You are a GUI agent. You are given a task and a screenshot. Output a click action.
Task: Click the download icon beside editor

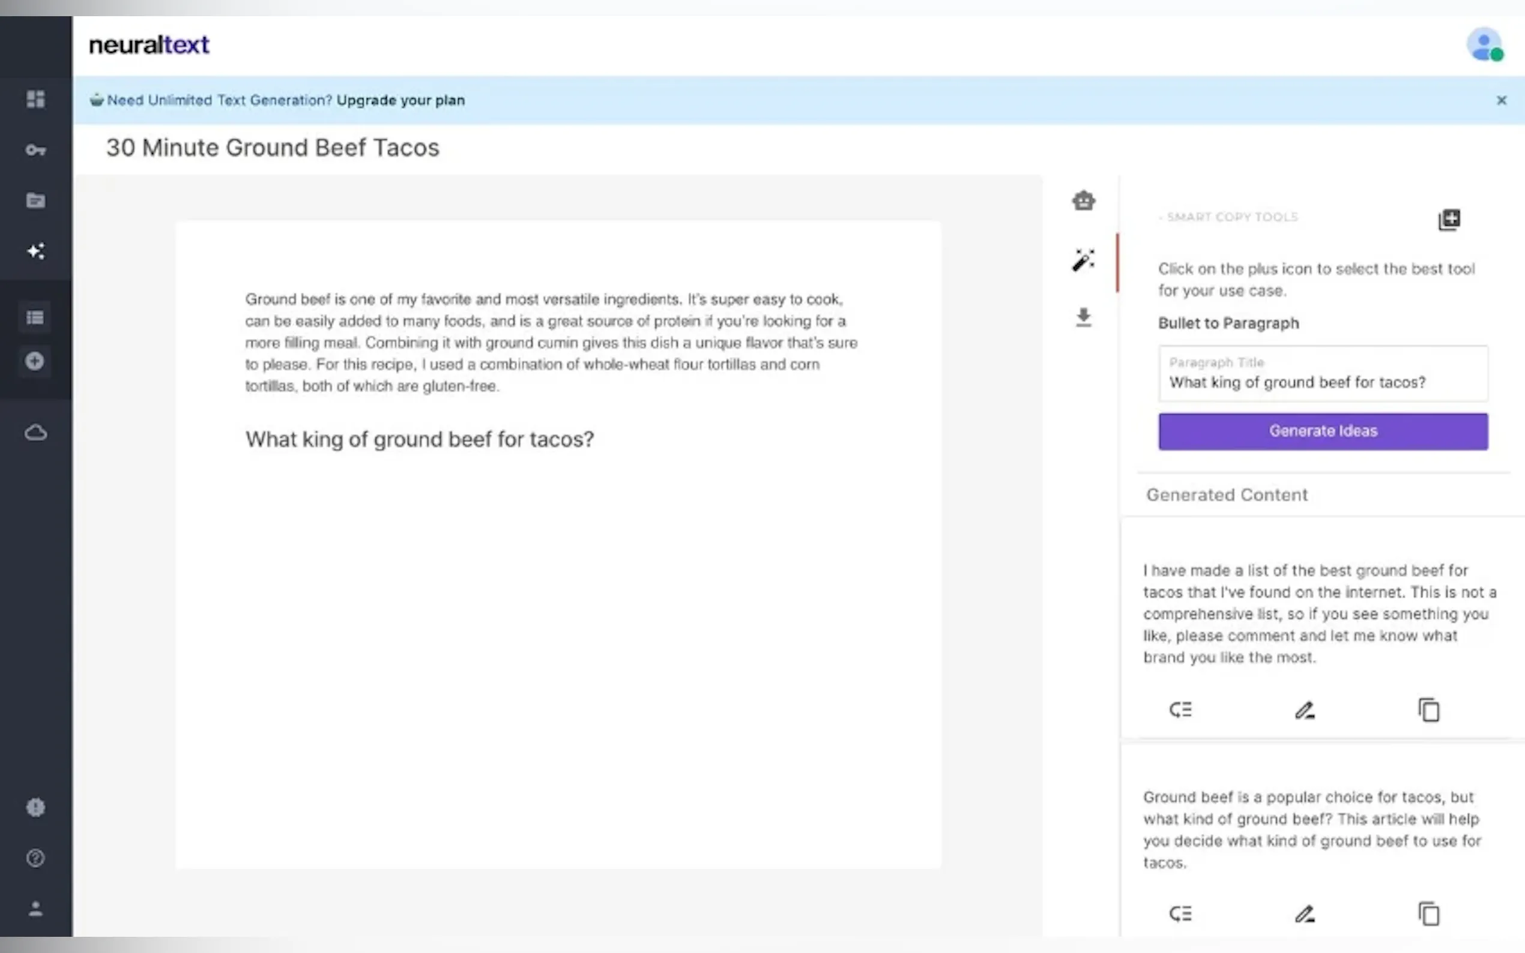pos(1083,317)
